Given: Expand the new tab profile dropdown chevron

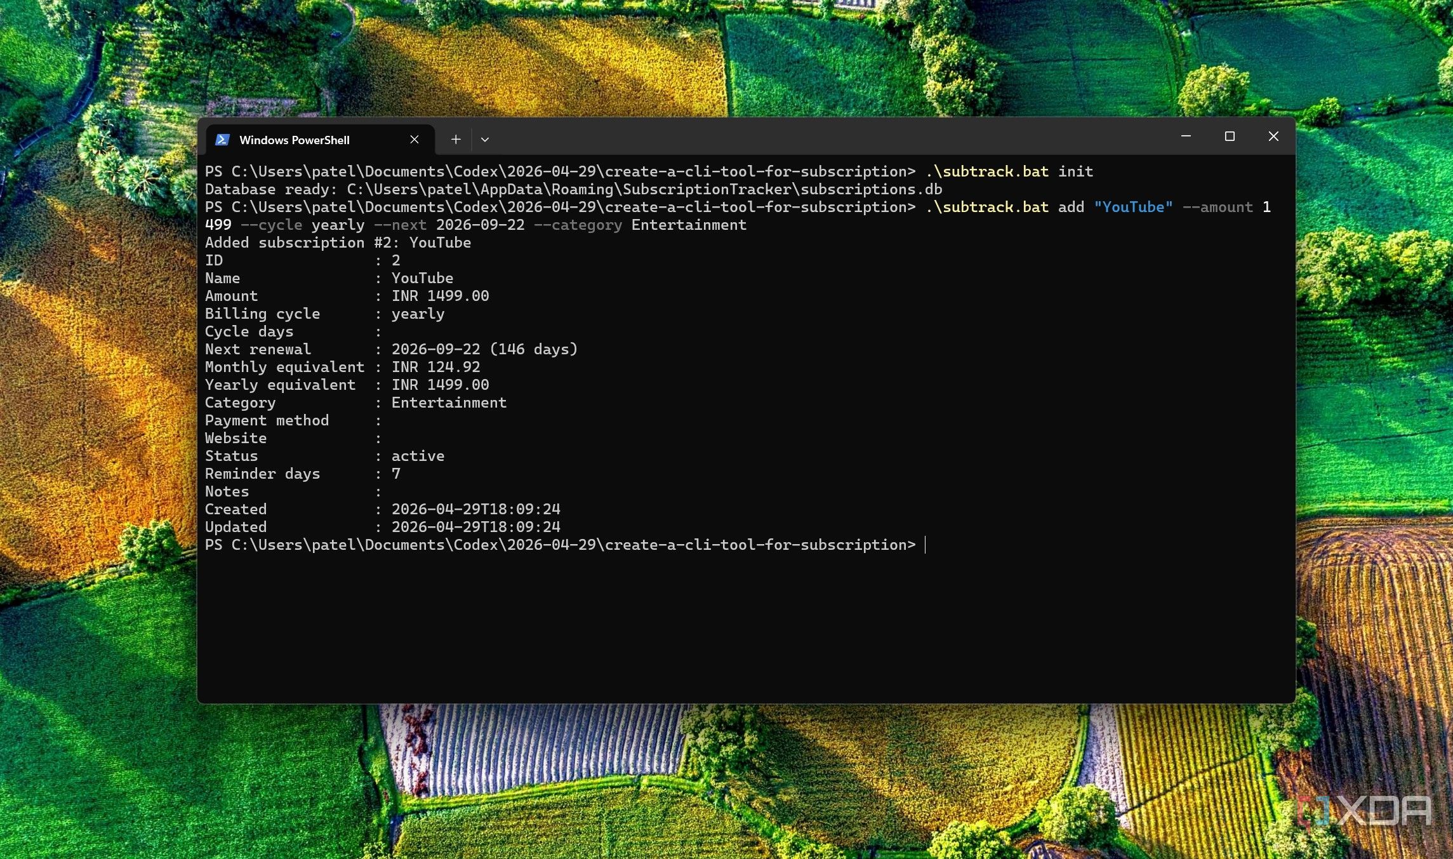Looking at the screenshot, I should pos(485,140).
